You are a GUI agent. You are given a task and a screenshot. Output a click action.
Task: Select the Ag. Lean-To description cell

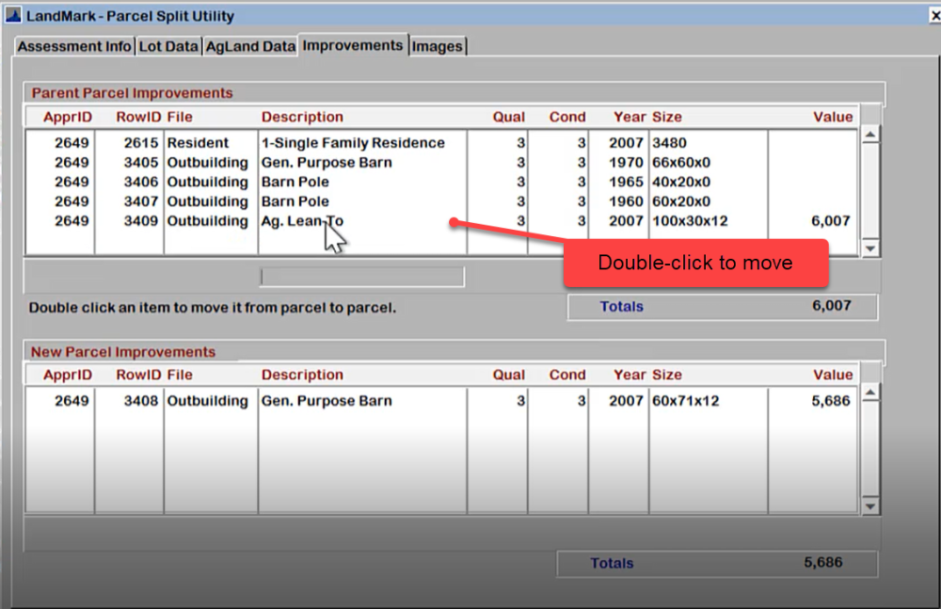[x=302, y=220]
